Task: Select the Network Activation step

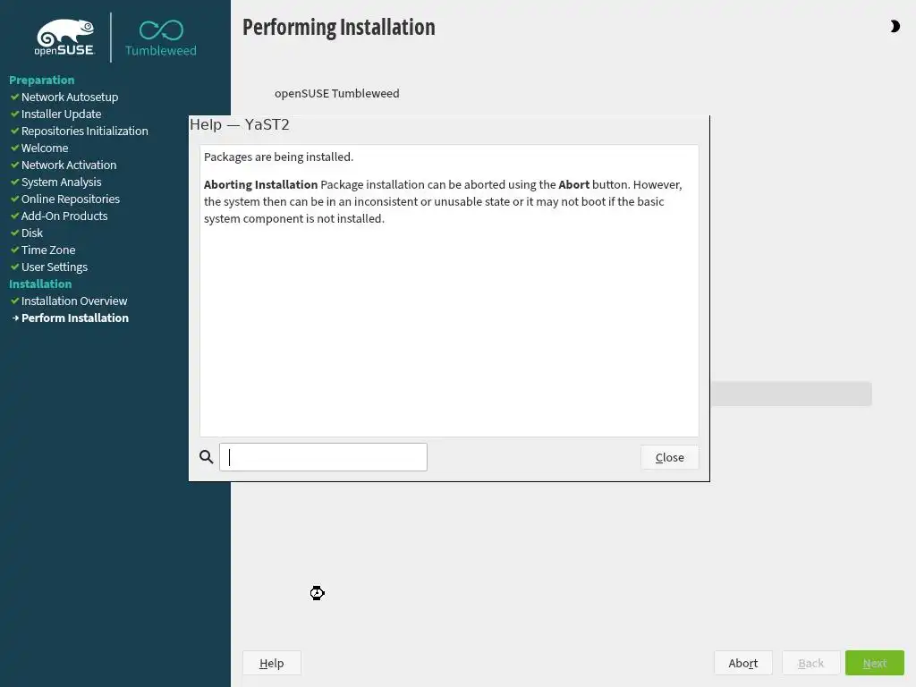Action: [x=69, y=165]
